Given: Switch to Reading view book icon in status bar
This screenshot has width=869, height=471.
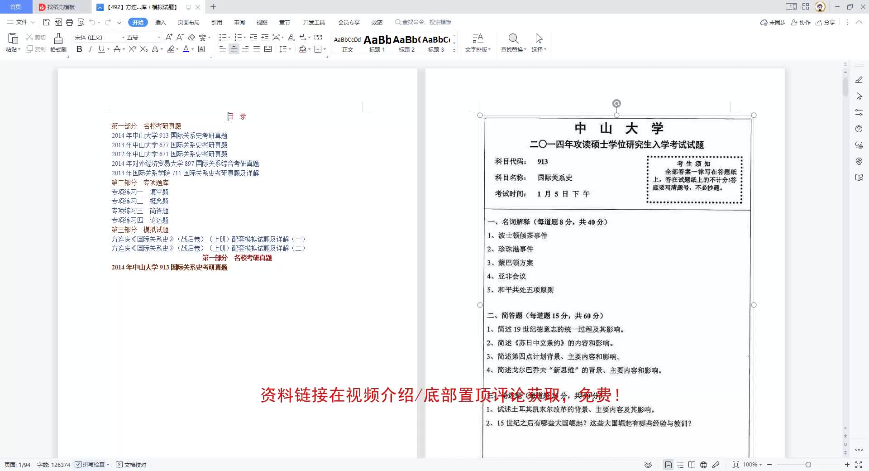Looking at the screenshot, I should 692,465.
